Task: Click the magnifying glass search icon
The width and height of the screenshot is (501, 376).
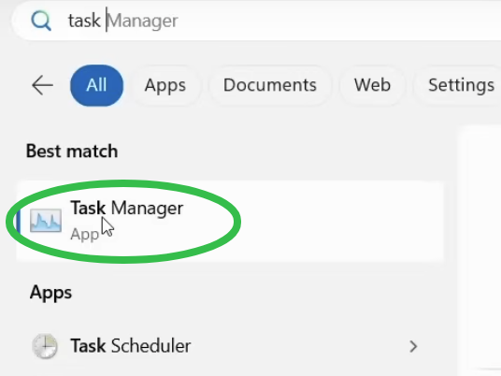Action: pos(41,22)
